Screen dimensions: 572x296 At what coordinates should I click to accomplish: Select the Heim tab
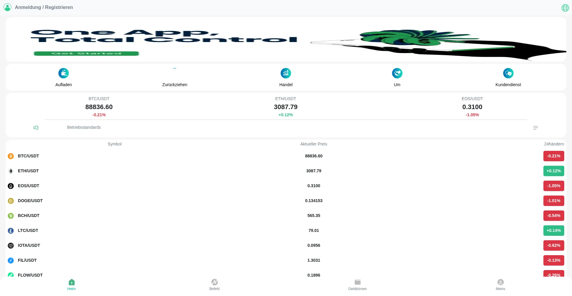71,285
